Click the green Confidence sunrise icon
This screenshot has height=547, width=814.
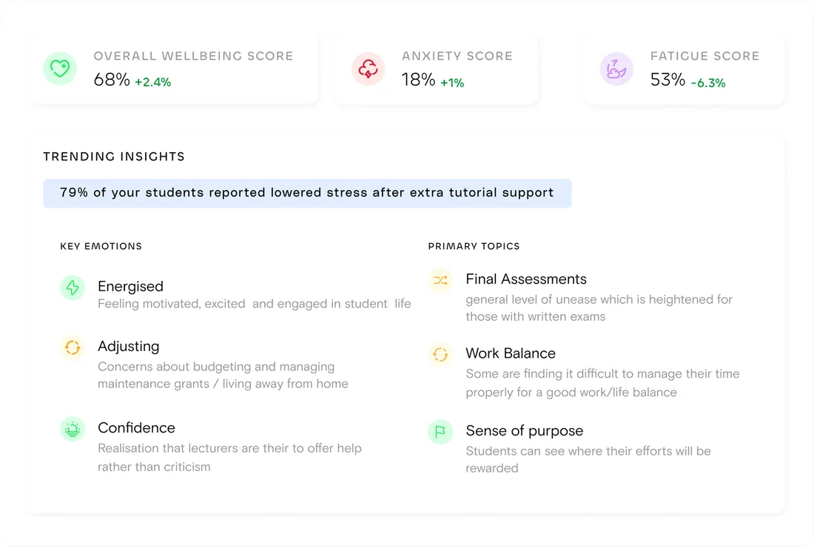point(73,429)
